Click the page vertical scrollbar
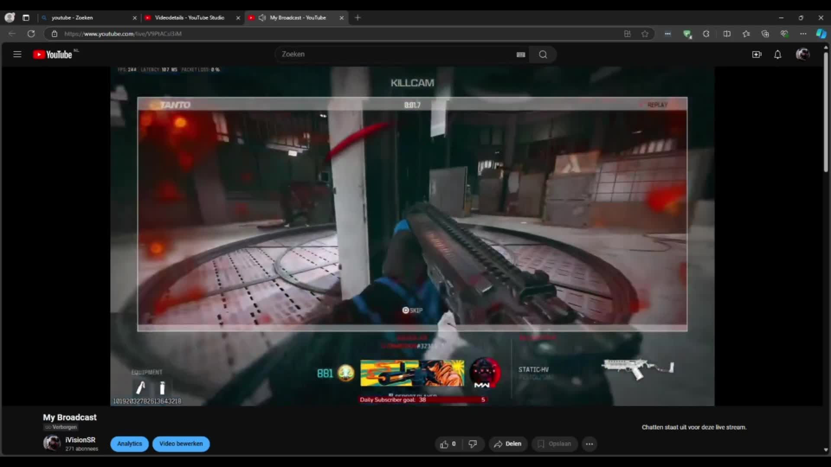Image resolution: width=831 pixels, height=467 pixels. coord(826,112)
